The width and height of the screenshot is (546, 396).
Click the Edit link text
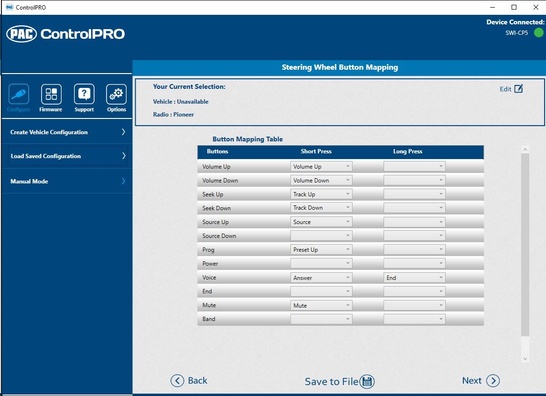(x=505, y=89)
